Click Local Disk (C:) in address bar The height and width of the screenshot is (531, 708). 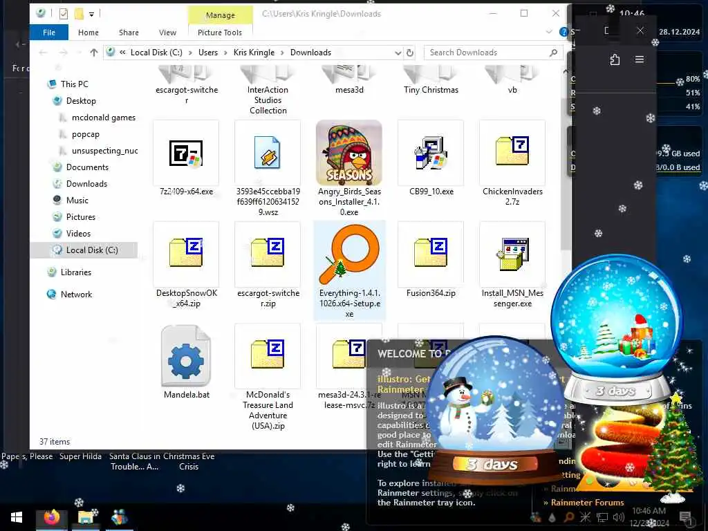tap(156, 53)
